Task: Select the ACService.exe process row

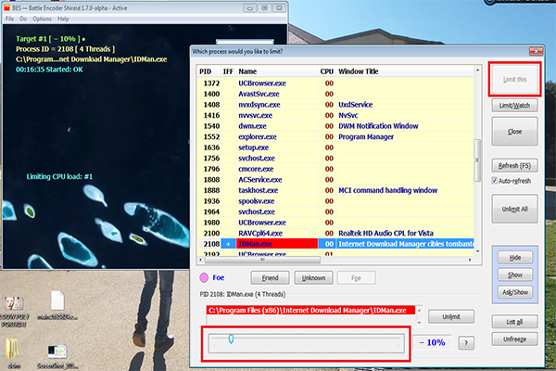Action: coord(335,179)
